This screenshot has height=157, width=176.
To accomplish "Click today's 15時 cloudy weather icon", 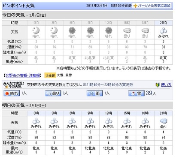I will (127, 30).
